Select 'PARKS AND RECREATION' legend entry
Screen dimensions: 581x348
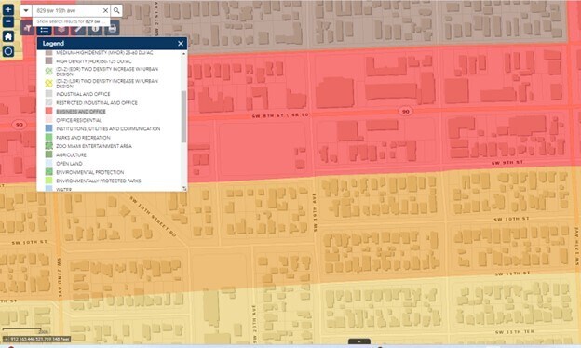coord(83,138)
